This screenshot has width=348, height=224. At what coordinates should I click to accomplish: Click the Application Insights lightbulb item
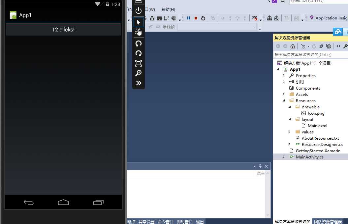(x=329, y=18)
